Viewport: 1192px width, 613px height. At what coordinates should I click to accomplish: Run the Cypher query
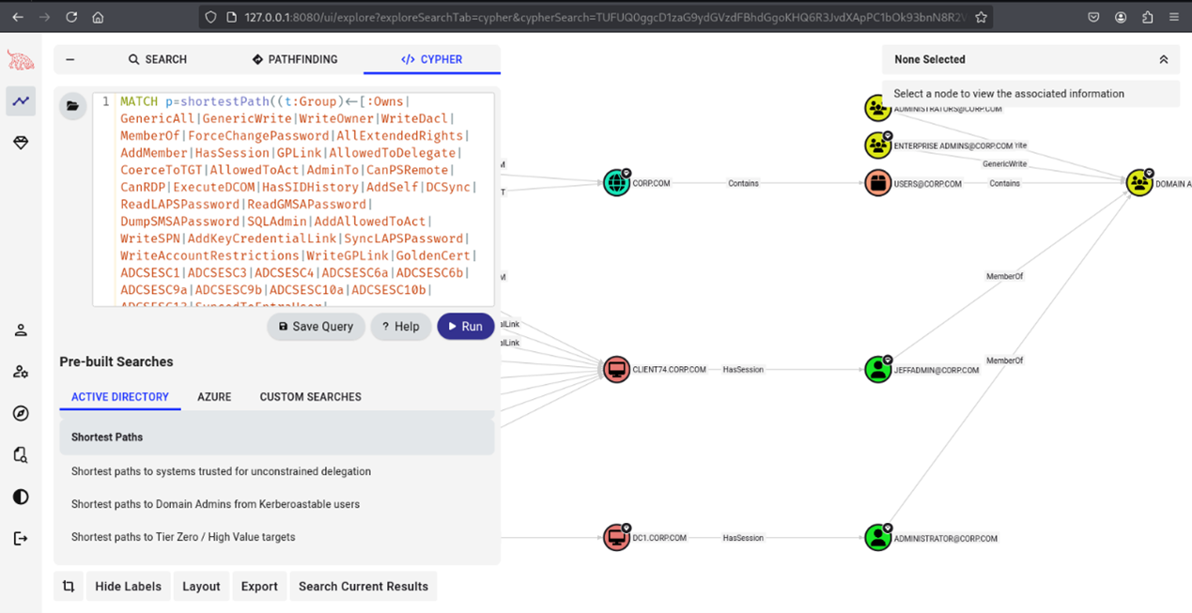(x=465, y=327)
